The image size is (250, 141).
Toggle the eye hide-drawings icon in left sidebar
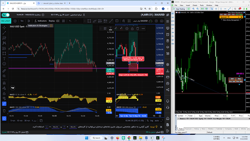pyautogui.click(x=4, y=98)
